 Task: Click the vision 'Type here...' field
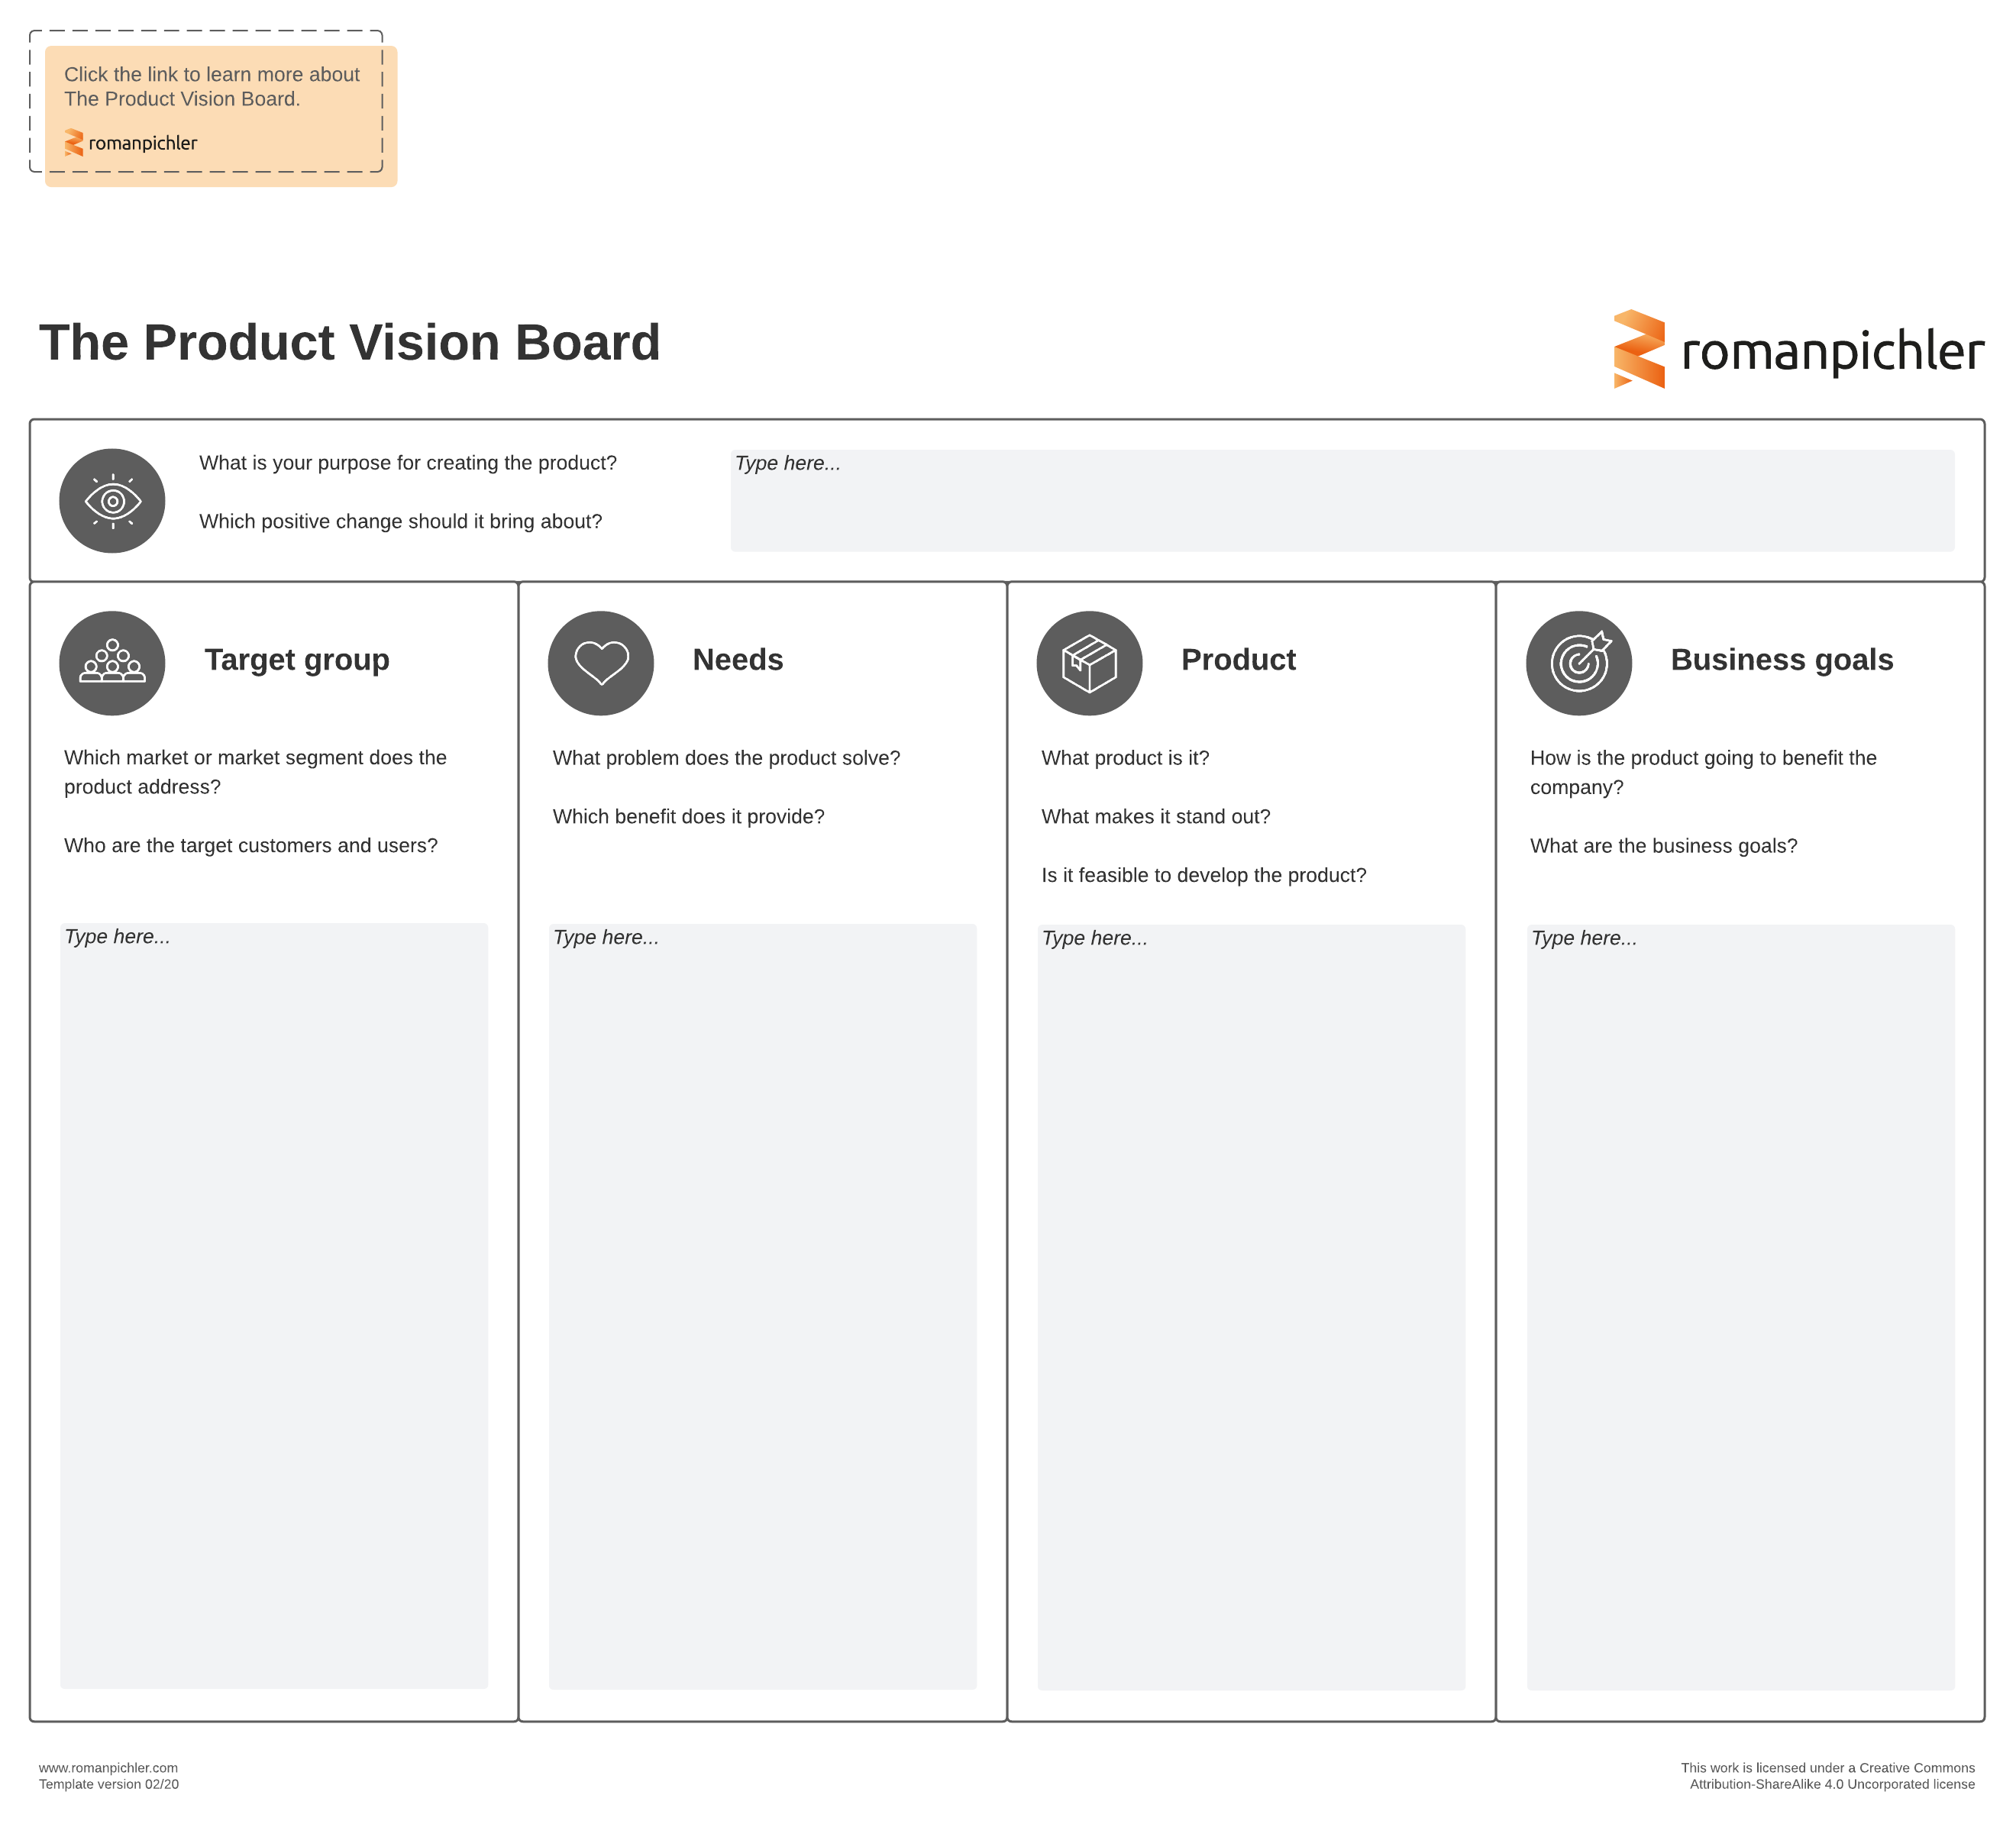point(1341,500)
